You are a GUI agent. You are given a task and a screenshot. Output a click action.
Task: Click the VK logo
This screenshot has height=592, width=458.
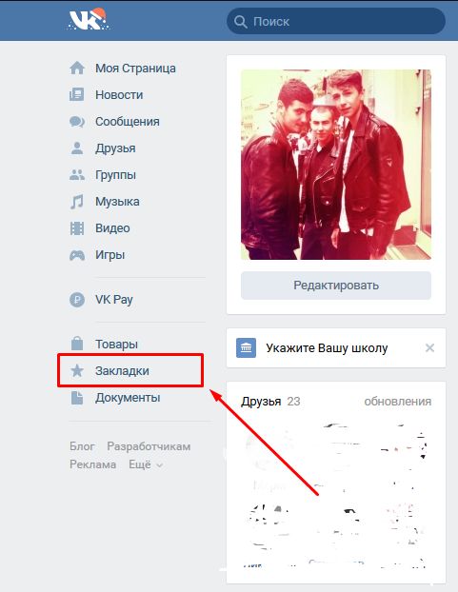pyautogui.click(x=89, y=20)
